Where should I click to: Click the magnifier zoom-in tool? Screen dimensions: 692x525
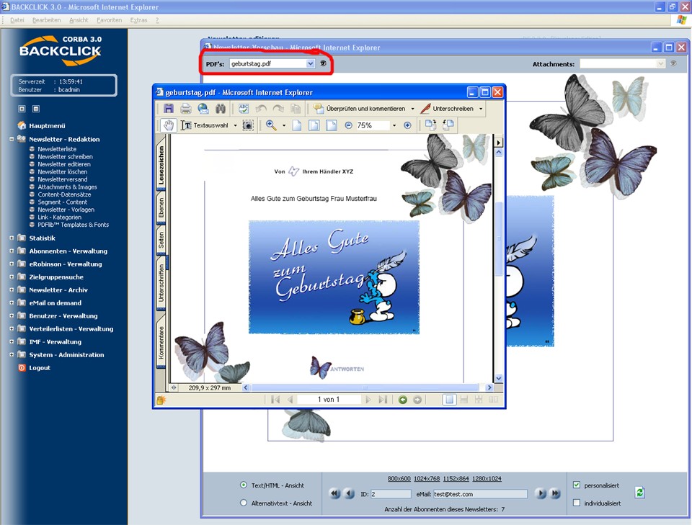(x=271, y=125)
